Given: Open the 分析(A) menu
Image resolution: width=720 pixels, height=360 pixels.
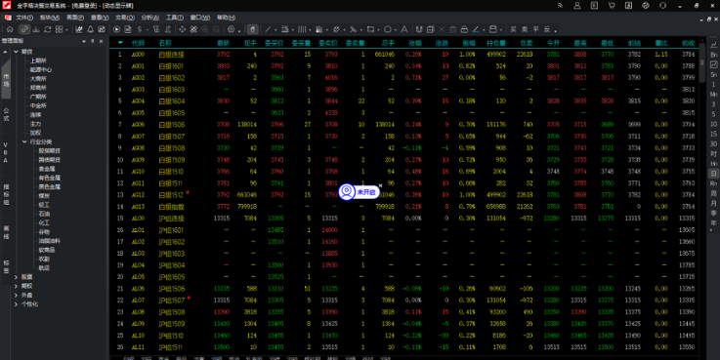Looking at the screenshot, I should (x=150, y=18).
